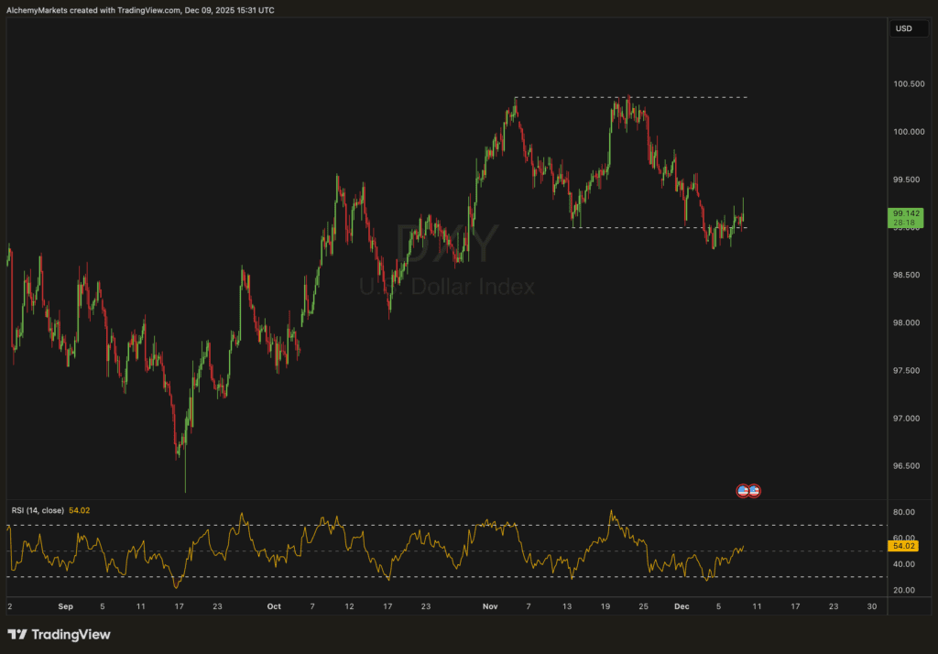Click the Dec label on the time axis
This screenshot has height=654, width=938.
coord(680,606)
